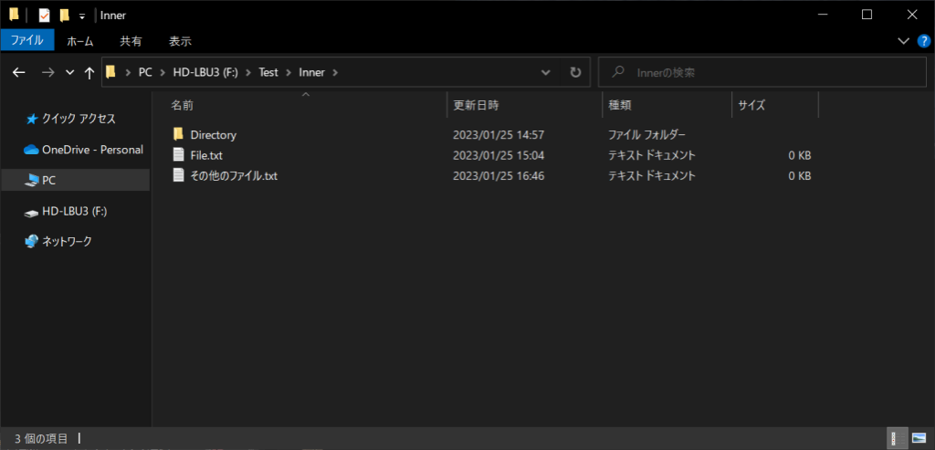Screen dimensions: 935x450
Task: Click HD-LBU3 (F:) in the breadcrumb
Action: (205, 73)
